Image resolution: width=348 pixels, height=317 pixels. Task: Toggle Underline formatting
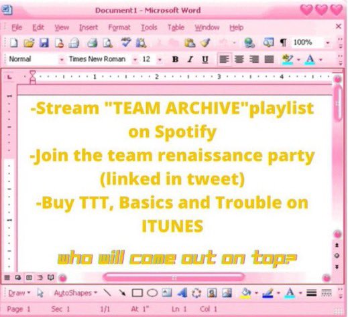(x=205, y=60)
